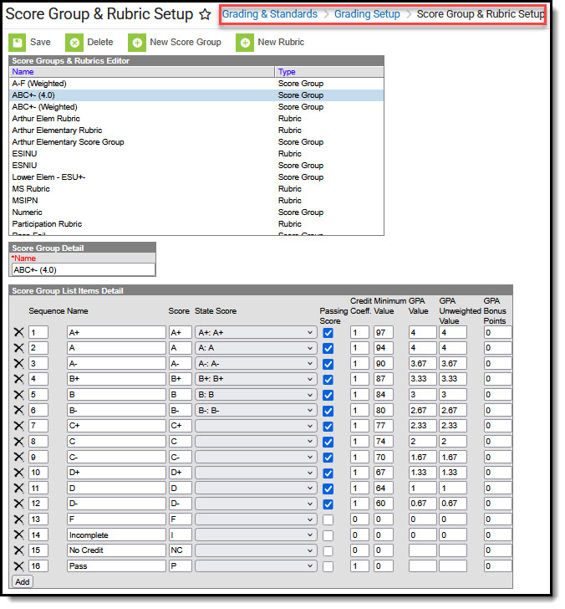Delete the Incomplete row using its X
565x609 pixels.
pyautogui.click(x=18, y=535)
